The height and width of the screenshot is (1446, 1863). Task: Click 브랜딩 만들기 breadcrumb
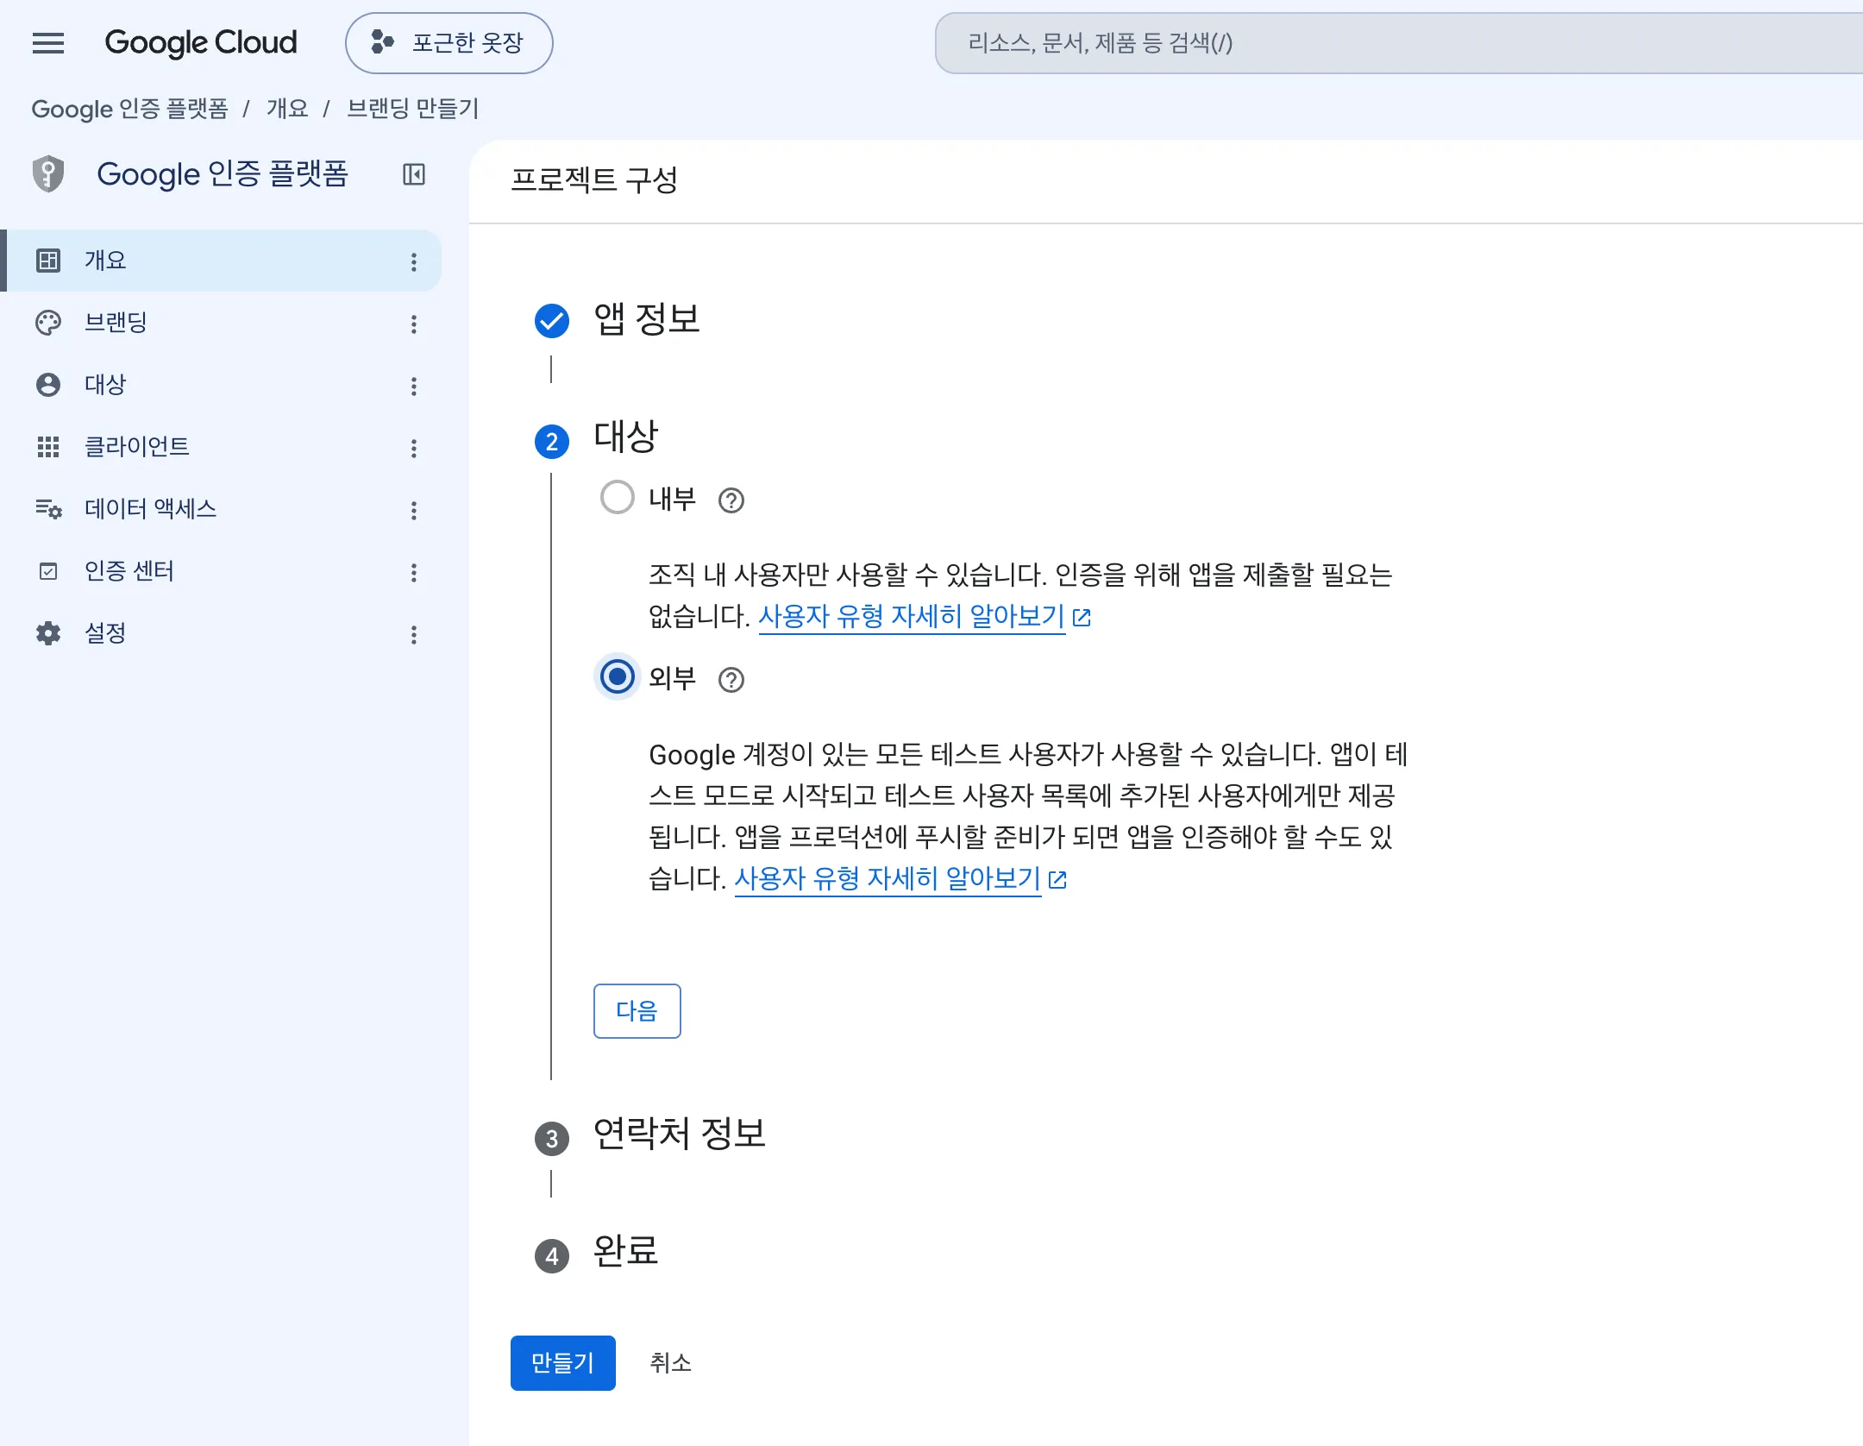click(412, 109)
